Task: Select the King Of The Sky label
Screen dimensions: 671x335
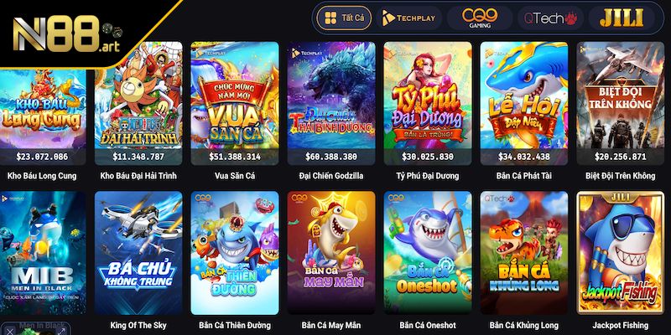Action: [x=138, y=325]
